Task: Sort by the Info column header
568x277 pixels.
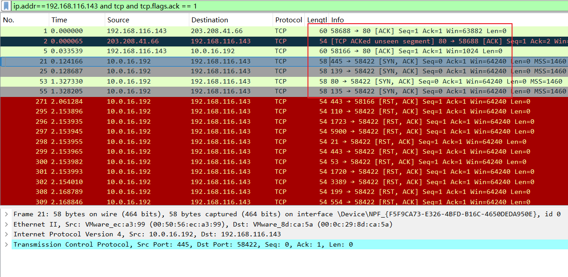Action: tap(448, 20)
